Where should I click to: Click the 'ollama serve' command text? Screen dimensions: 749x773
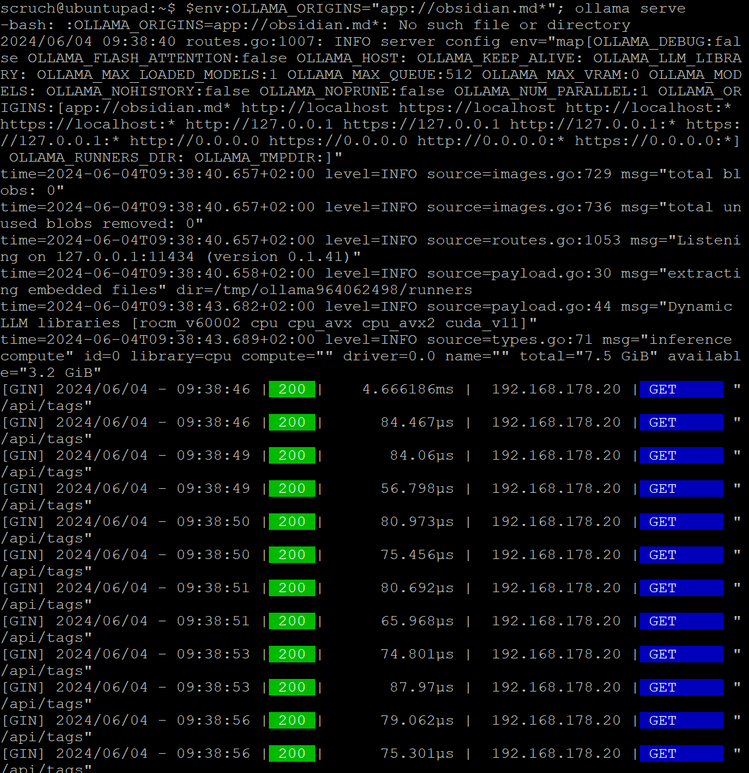point(630,9)
